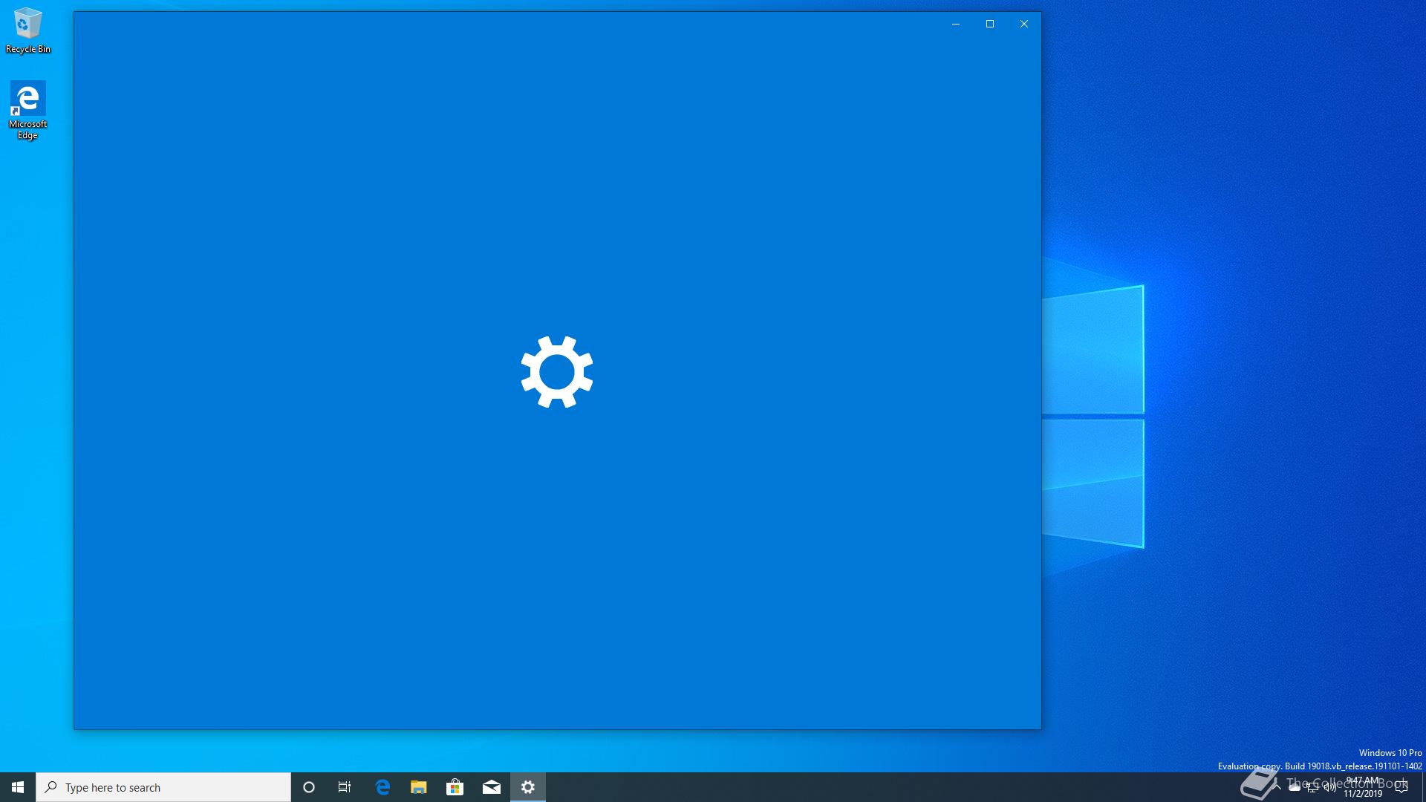Viewport: 1426px width, 802px height.
Task: Click the Settings gear taskbar button
Action: pyautogui.click(x=528, y=787)
